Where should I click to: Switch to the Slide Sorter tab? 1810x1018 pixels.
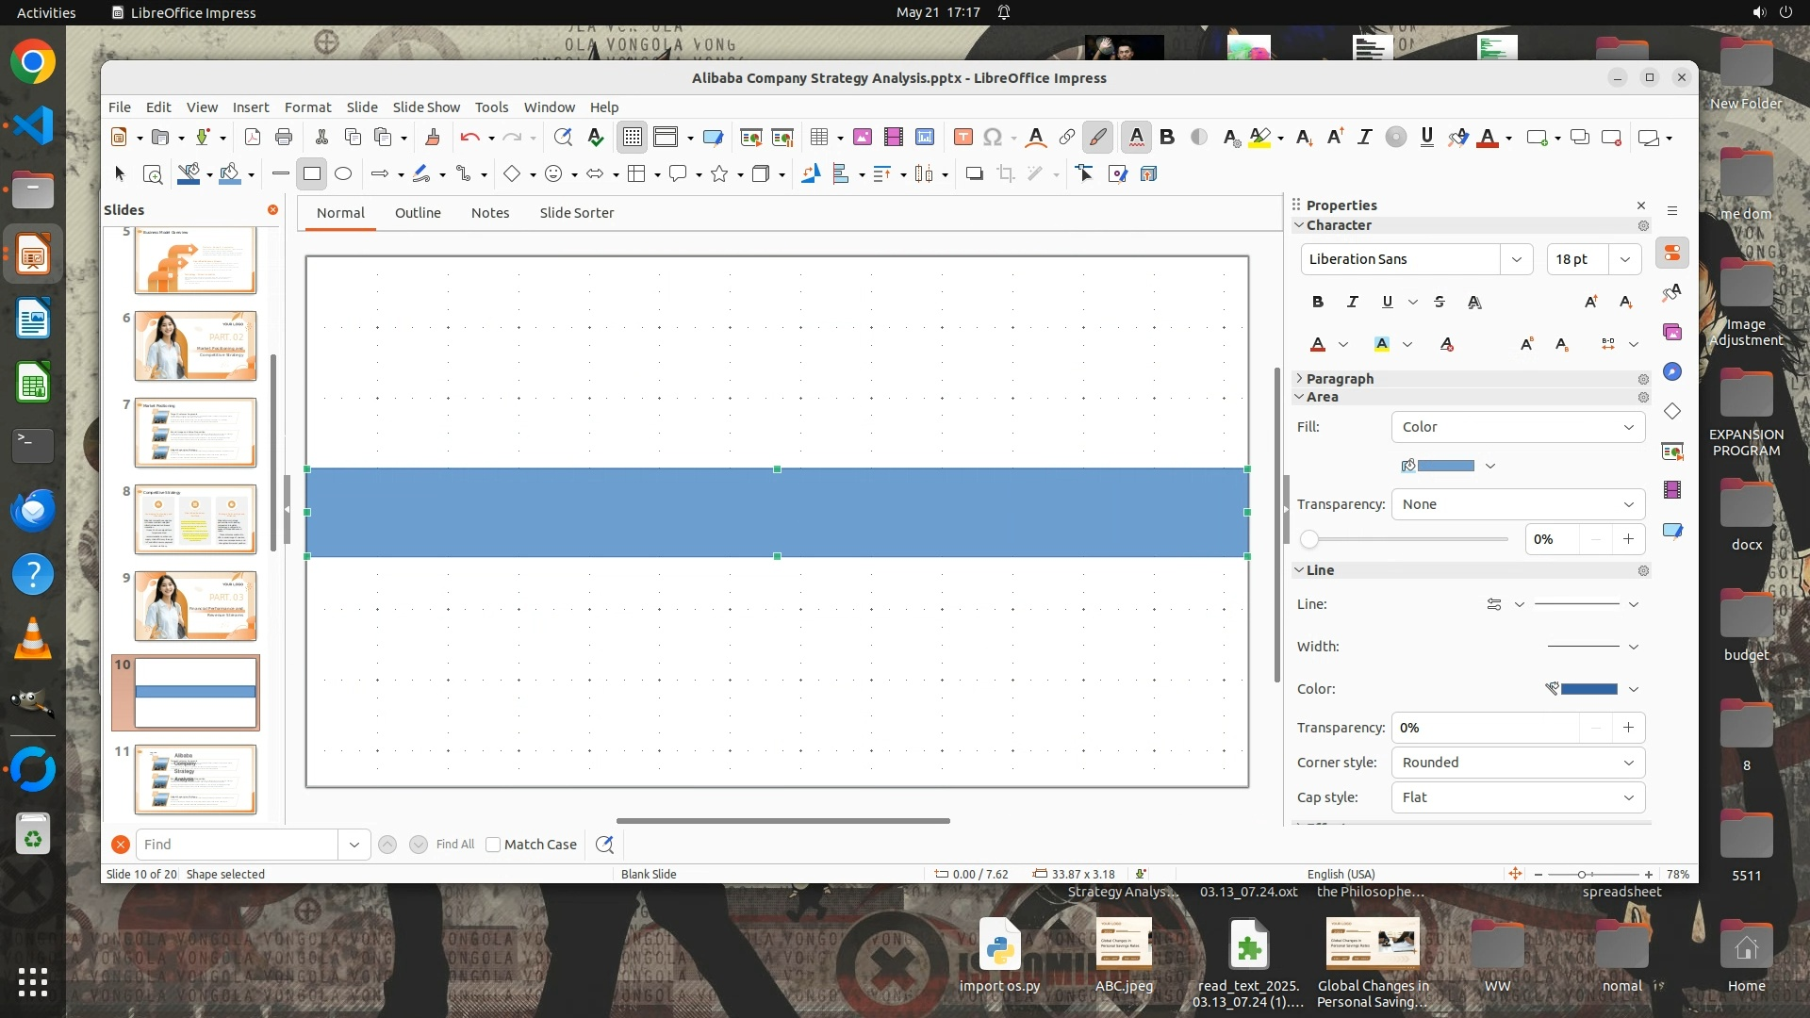576,213
